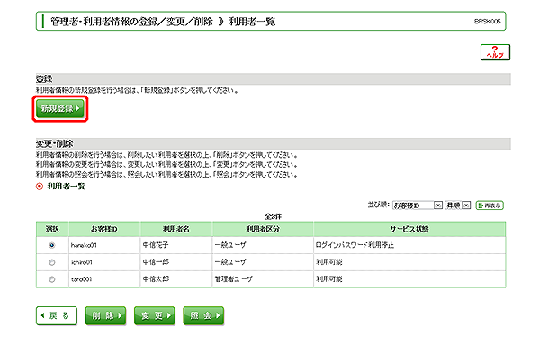Select the radio button for haneko01

point(52,245)
